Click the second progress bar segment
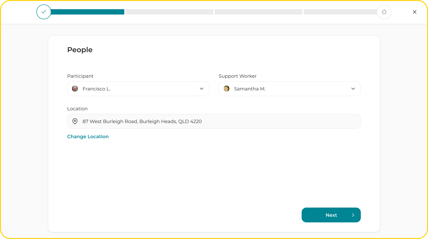 169,12
